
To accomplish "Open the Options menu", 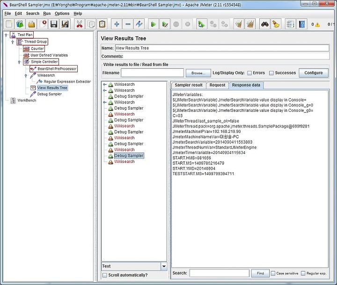I will pyautogui.click(x=62, y=14).
